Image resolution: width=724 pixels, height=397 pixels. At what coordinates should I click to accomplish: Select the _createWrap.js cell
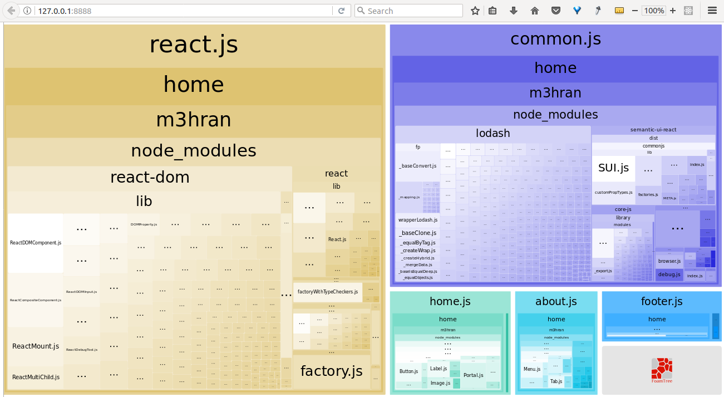(x=418, y=251)
